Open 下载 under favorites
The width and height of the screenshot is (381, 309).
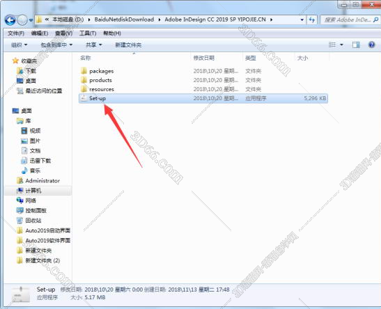31,71
